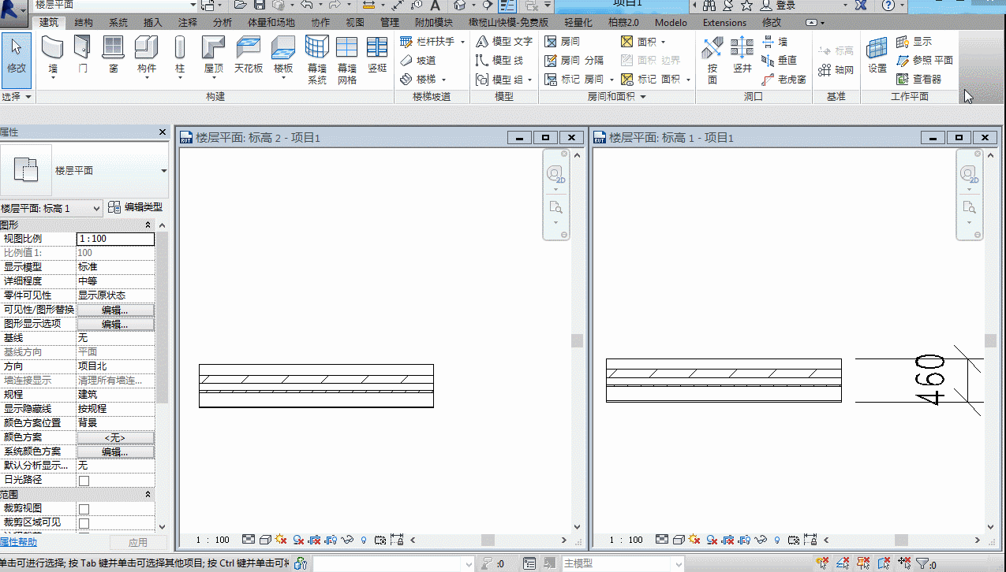Click the 编辑类型 button
The height and width of the screenshot is (572, 1006).
tap(136, 208)
